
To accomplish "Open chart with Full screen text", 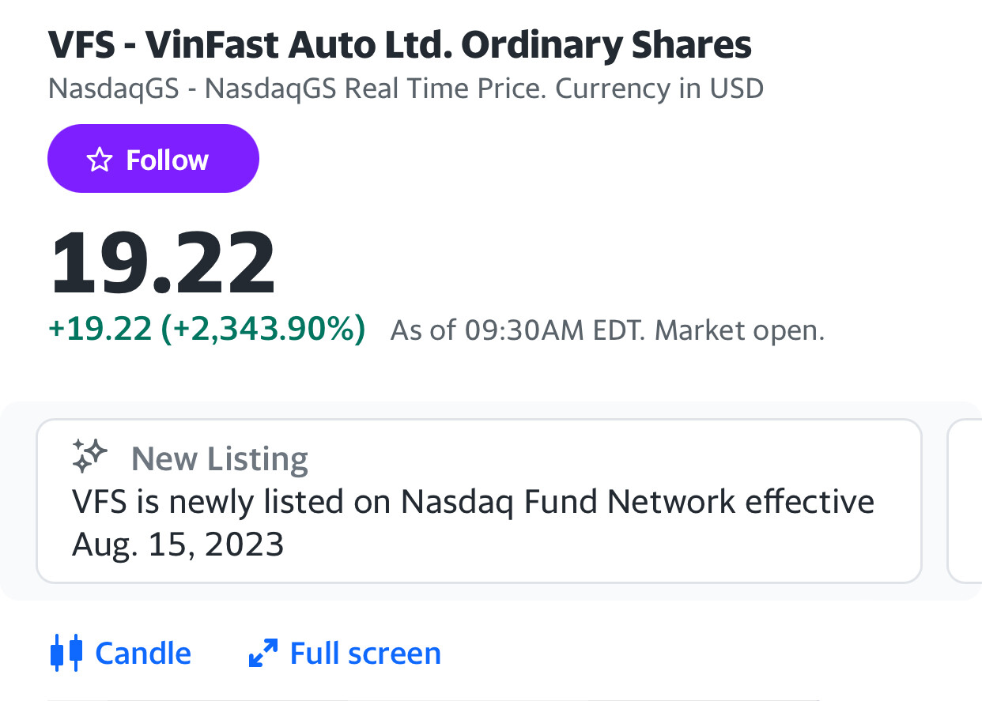I will tap(365, 654).
